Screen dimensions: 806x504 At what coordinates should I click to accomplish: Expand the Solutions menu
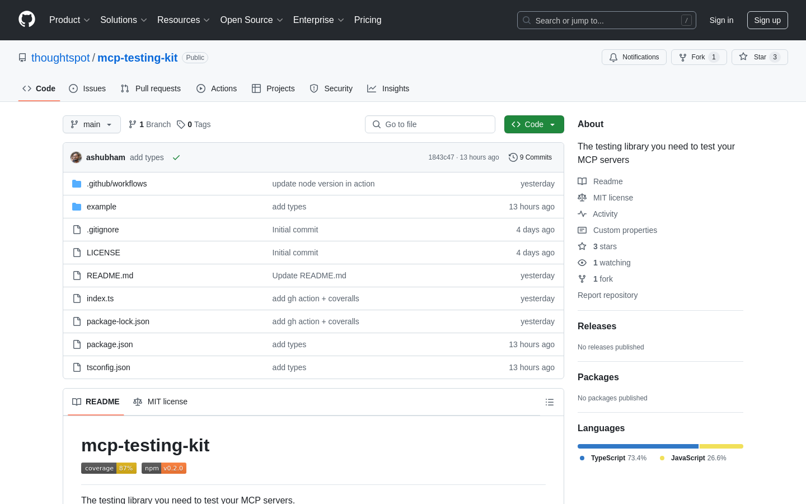(x=124, y=20)
